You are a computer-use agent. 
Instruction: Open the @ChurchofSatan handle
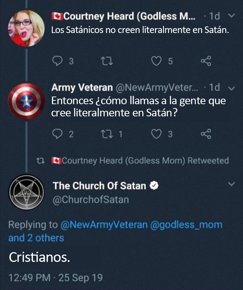click(91, 200)
